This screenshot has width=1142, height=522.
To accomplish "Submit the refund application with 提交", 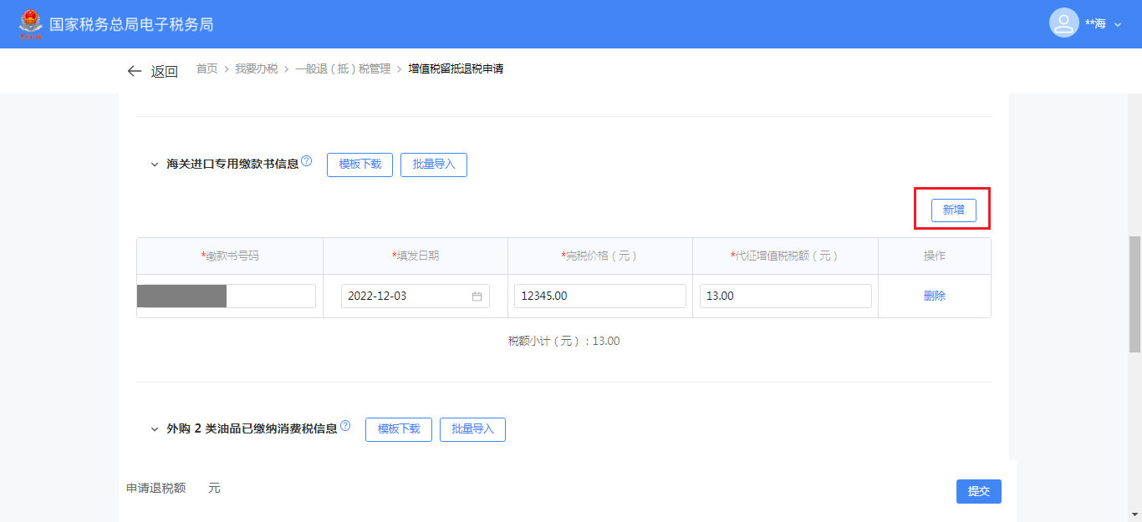I will coord(978,491).
